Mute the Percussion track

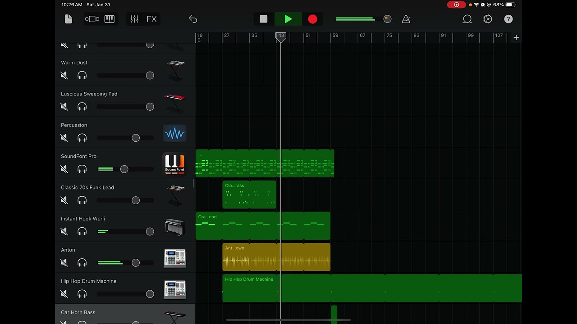tap(64, 138)
